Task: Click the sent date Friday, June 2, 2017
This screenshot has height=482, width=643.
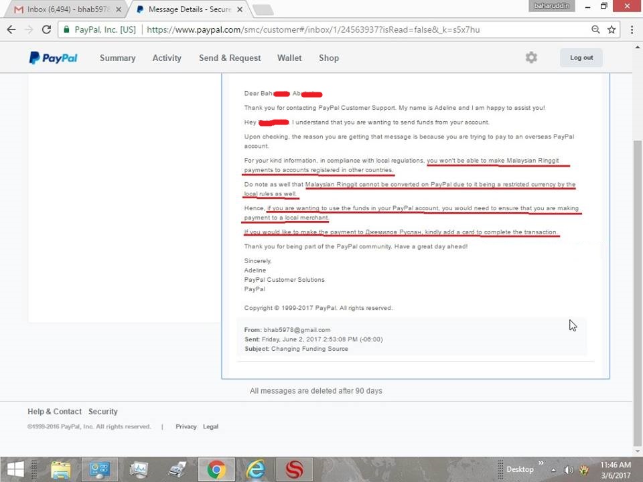Action: tap(291, 339)
